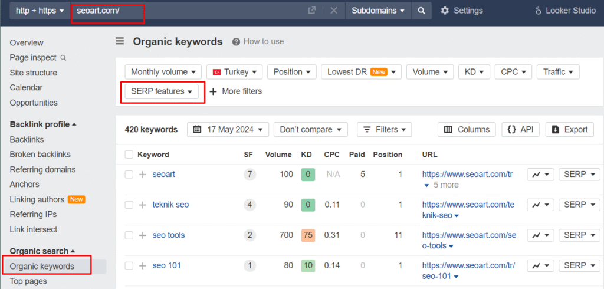Open Looker Studio link
This screenshot has width=604, height=289.
(x=566, y=11)
